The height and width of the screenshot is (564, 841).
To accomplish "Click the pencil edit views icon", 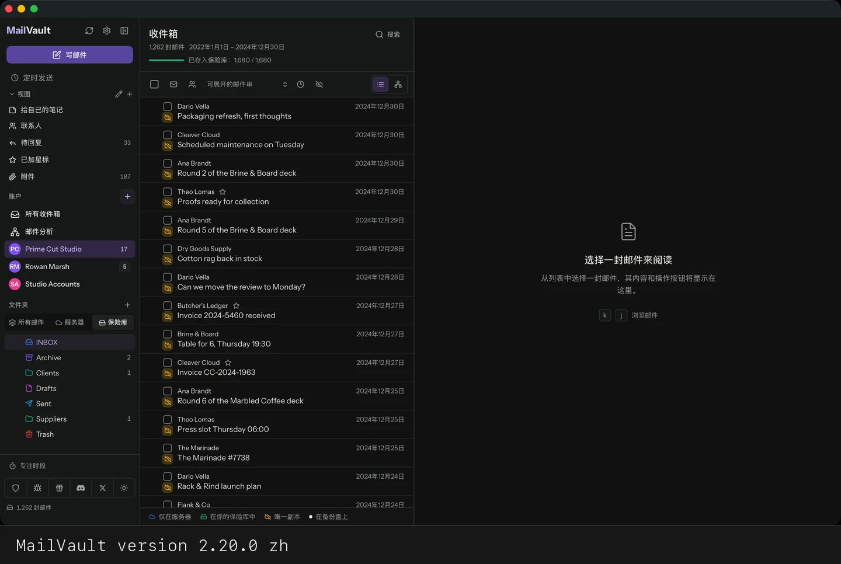I will [119, 94].
